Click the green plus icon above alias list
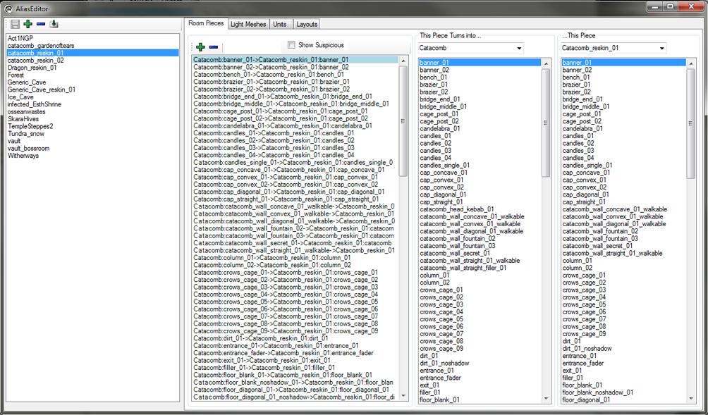 point(28,24)
